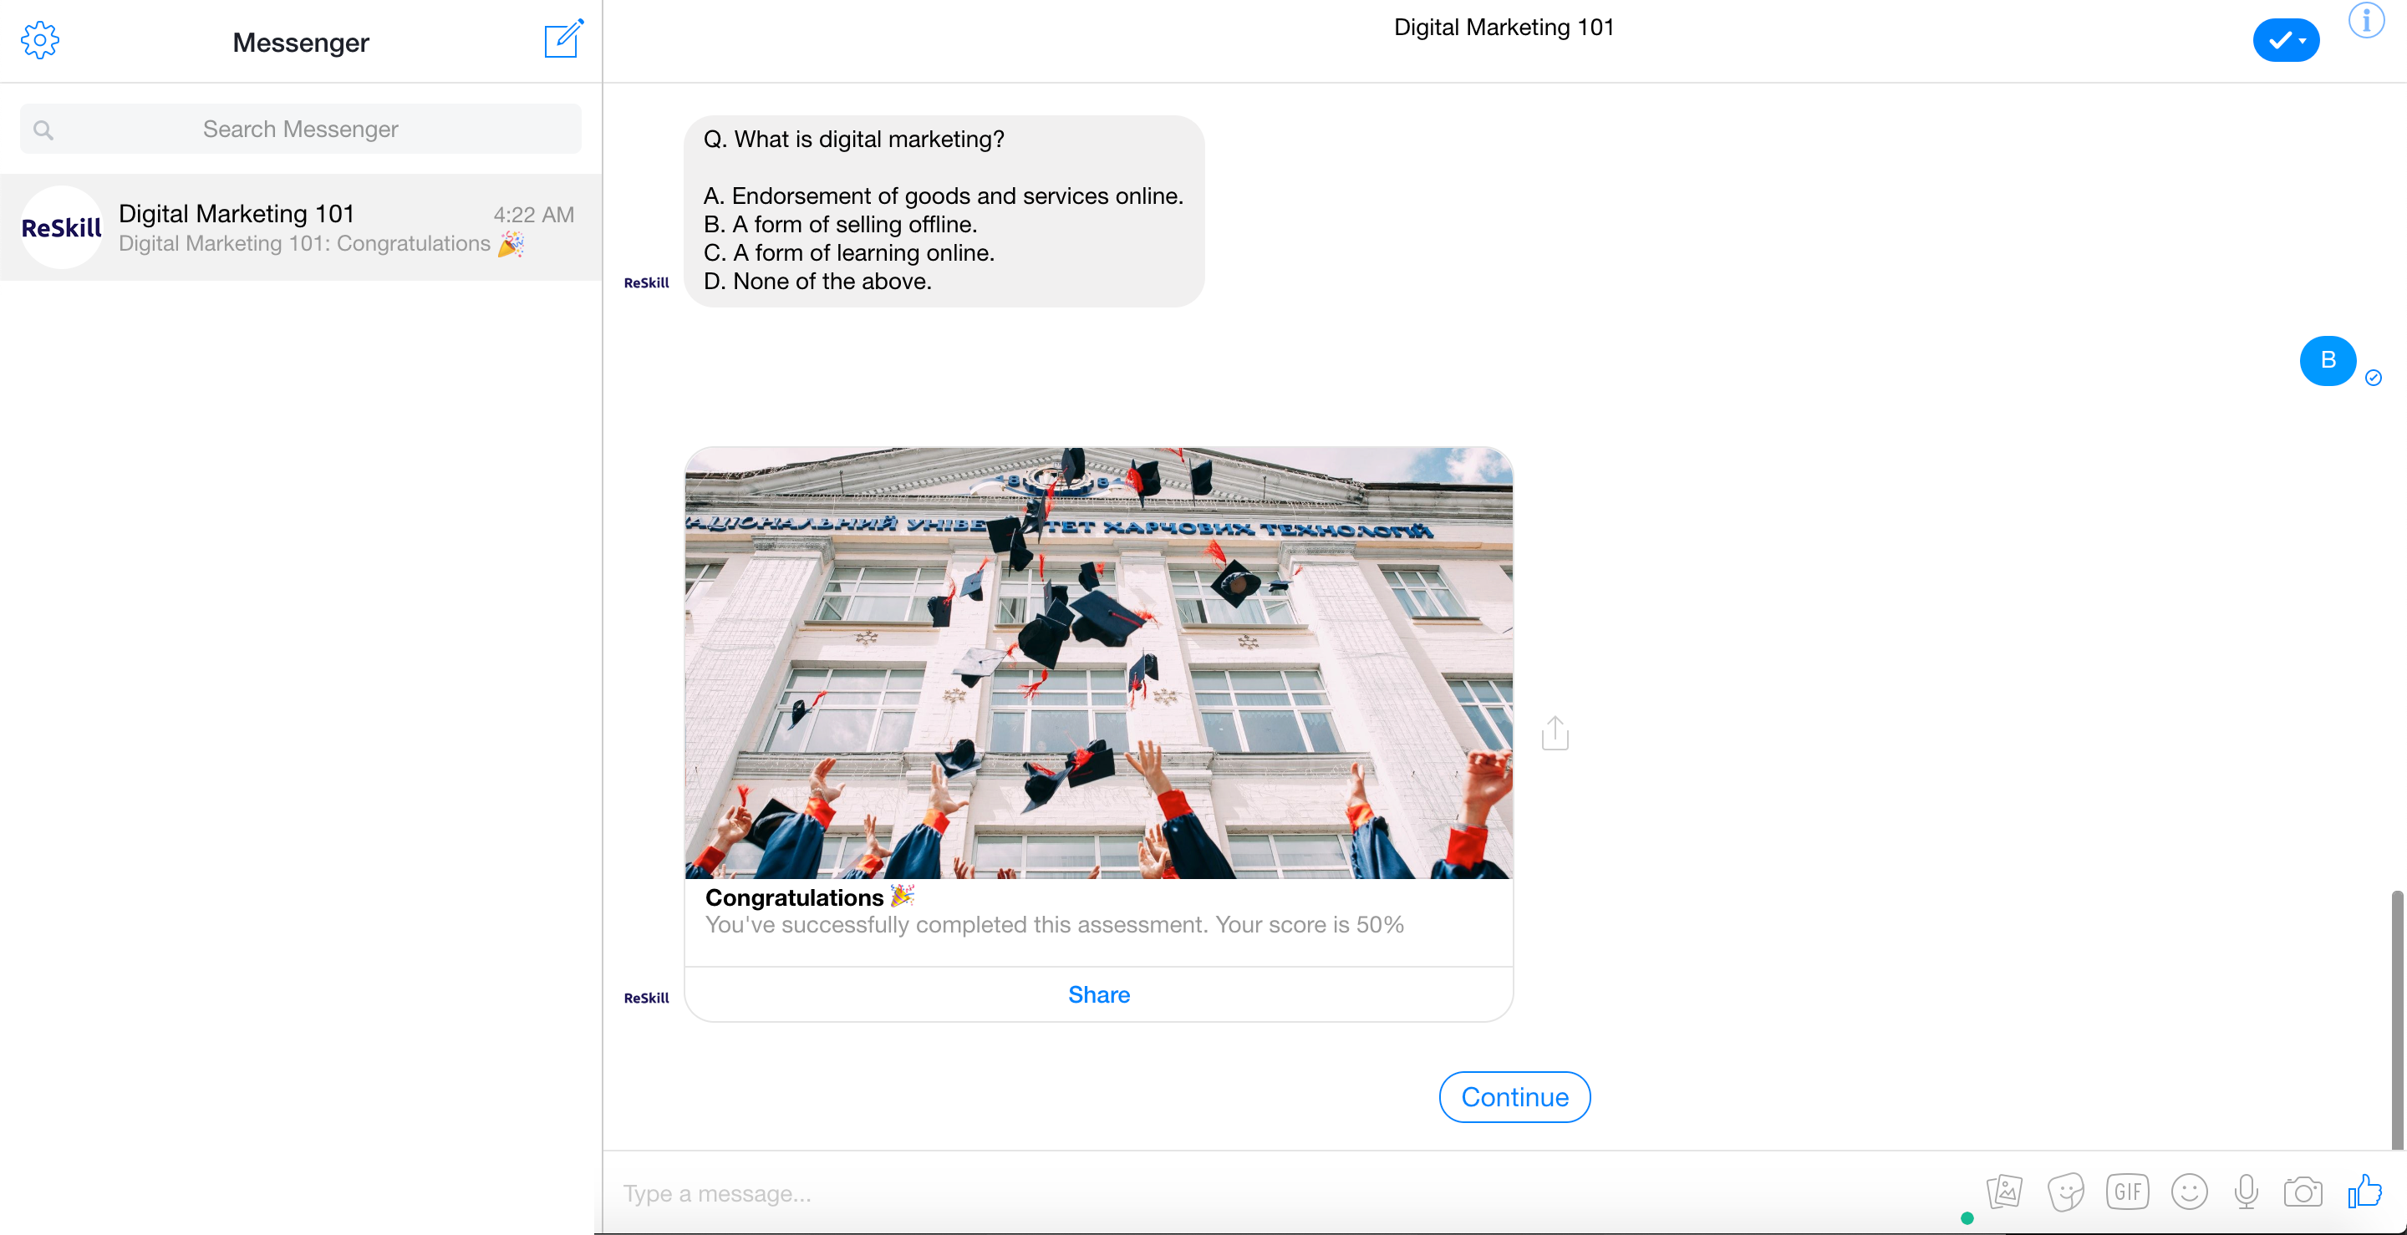
Task: Click the Search Messenger field
Action: pos(300,129)
